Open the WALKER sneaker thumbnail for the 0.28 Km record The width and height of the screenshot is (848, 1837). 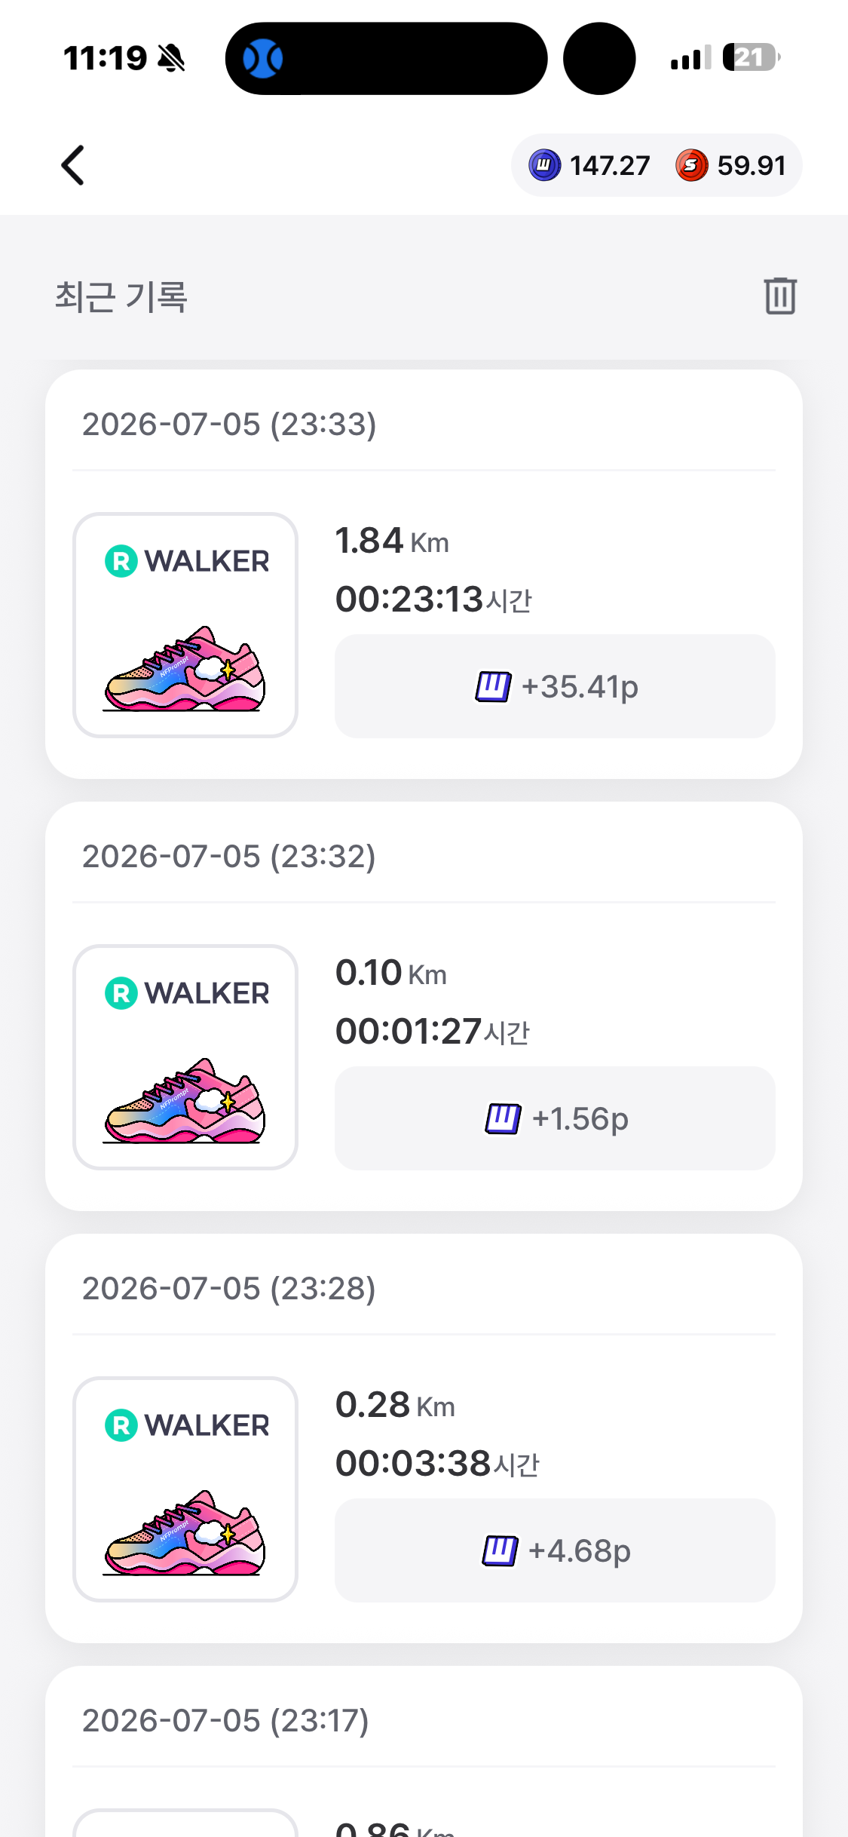[x=185, y=1489]
